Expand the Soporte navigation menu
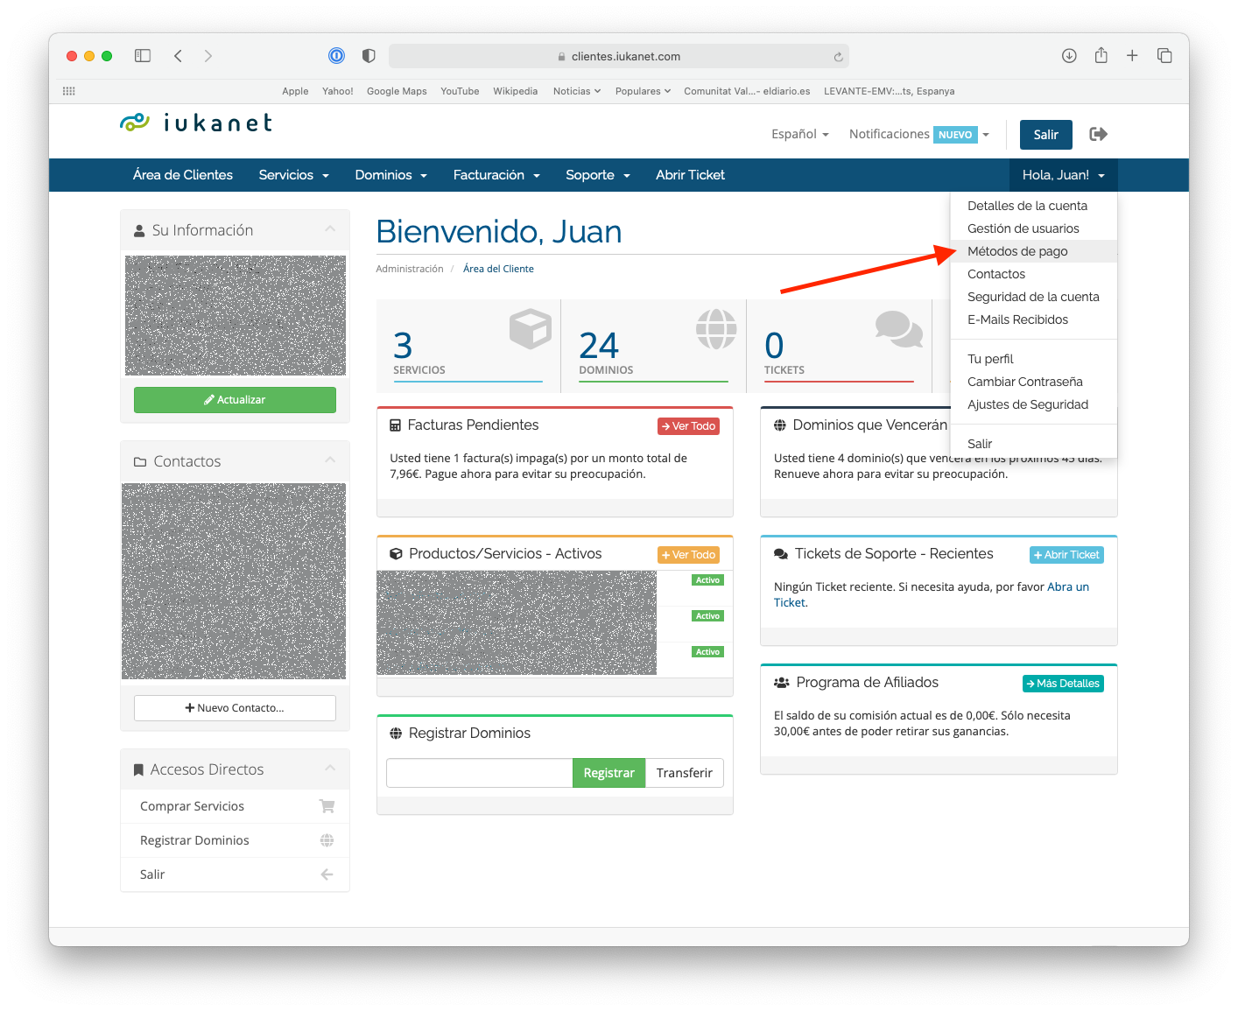The image size is (1238, 1011). pyautogui.click(x=598, y=175)
